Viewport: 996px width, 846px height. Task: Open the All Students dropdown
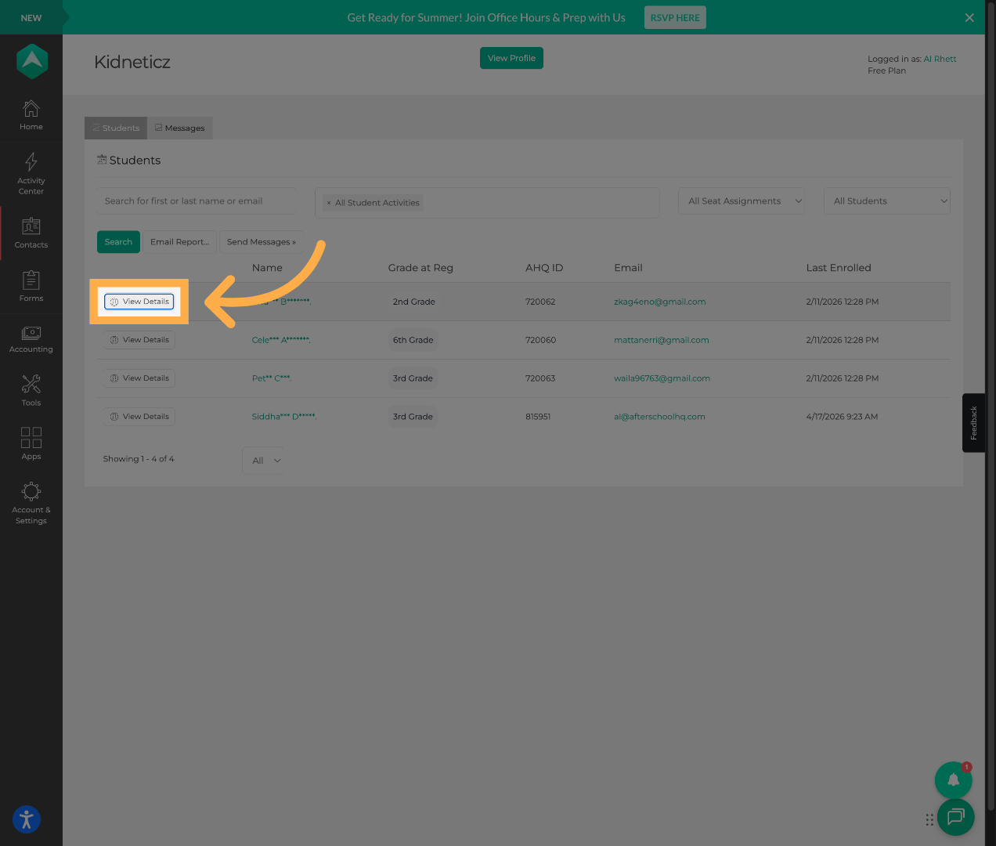pyautogui.click(x=887, y=201)
